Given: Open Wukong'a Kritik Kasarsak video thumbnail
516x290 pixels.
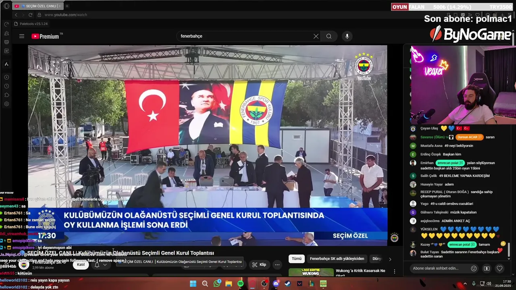Looking at the screenshot, I should tap(311, 272).
